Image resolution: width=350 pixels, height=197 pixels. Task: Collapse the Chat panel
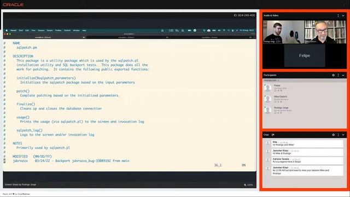pyautogui.click(x=343, y=135)
